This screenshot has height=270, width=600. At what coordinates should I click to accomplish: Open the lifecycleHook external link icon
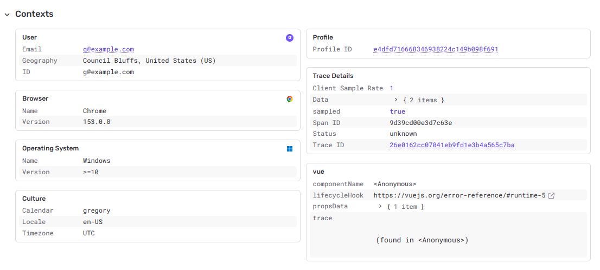pos(551,195)
